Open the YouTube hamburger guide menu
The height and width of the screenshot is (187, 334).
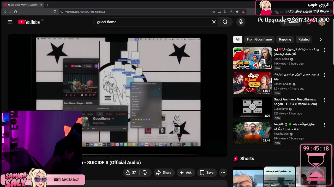(10, 22)
